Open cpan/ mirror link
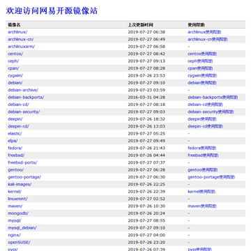This screenshot has height=251, width=251. [x=13, y=68]
